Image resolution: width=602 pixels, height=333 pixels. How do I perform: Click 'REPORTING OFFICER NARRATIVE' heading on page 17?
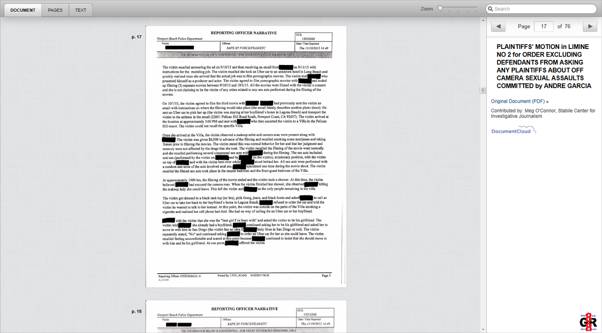point(244,33)
